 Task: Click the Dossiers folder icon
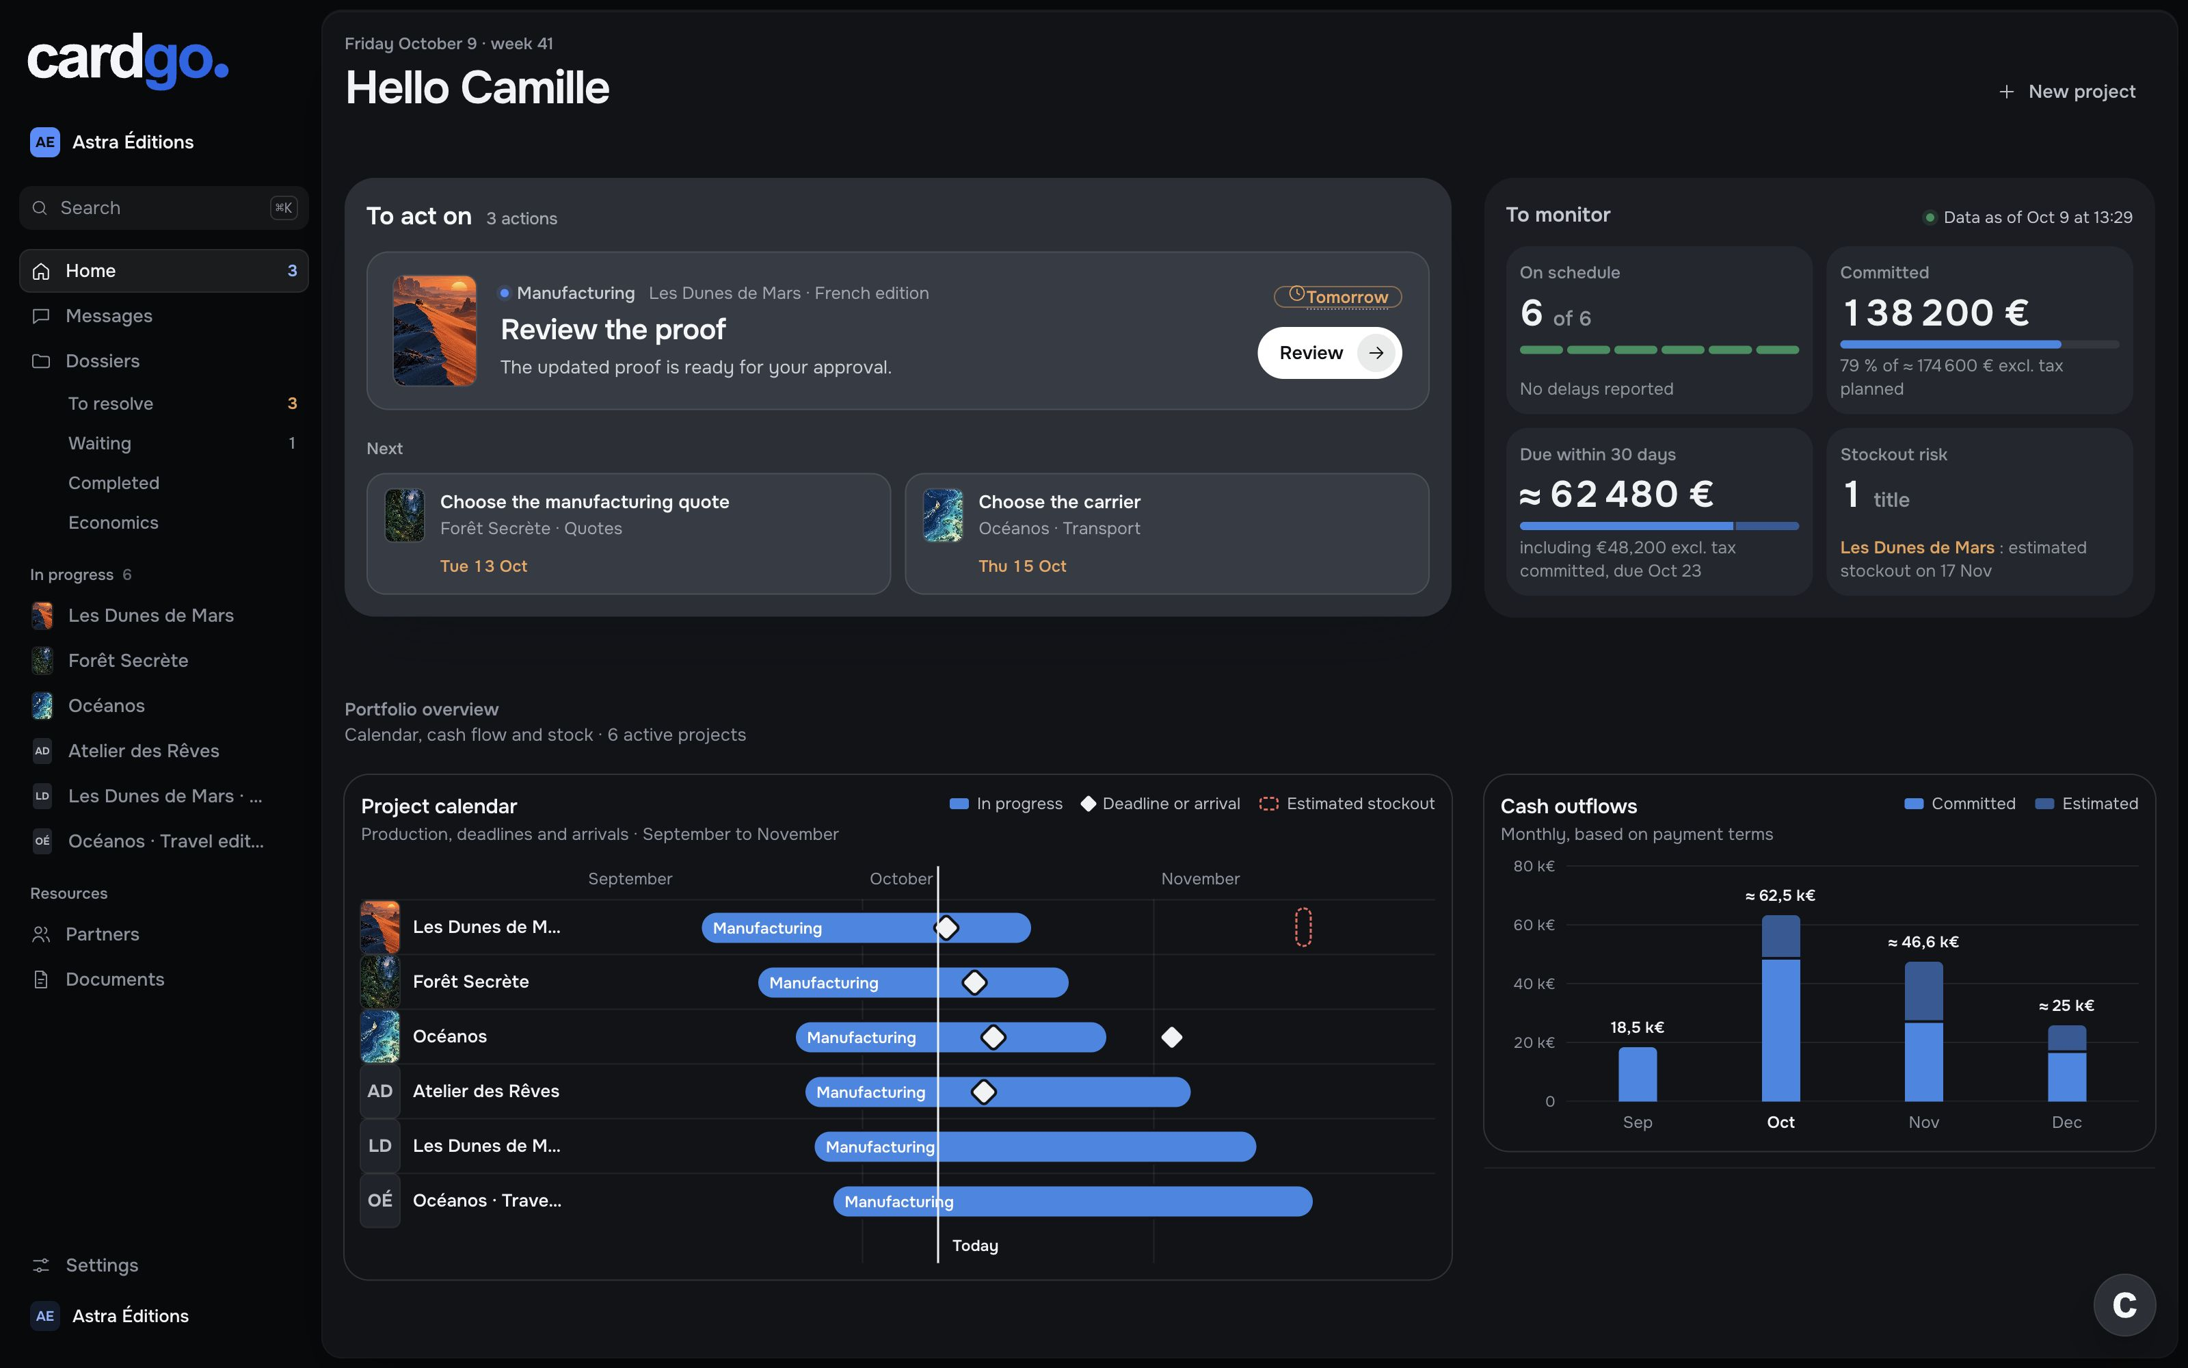tap(41, 361)
